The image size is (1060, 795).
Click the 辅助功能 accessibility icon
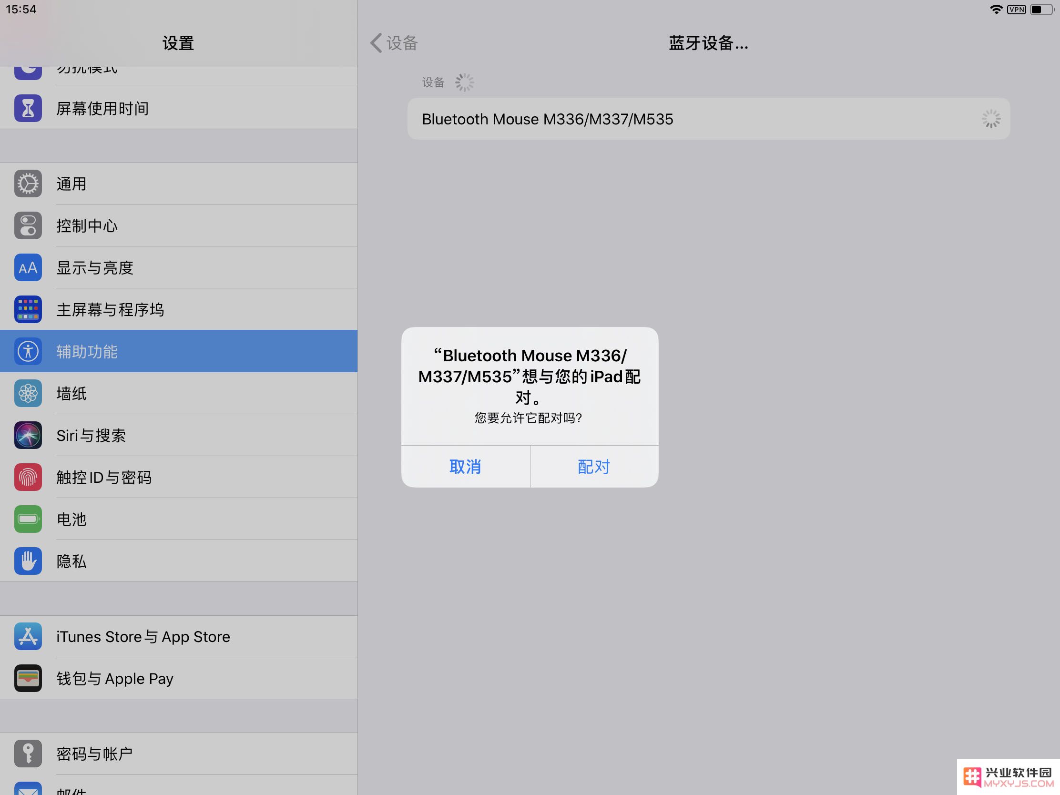coord(28,351)
